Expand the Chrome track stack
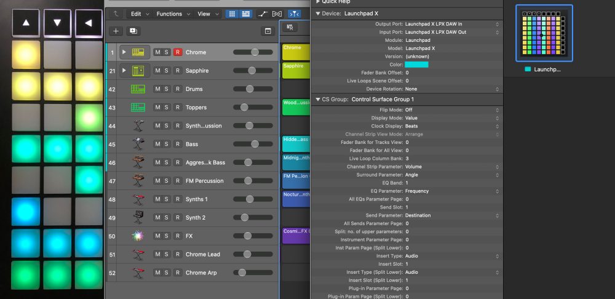 pyautogui.click(x=124, y=52)
